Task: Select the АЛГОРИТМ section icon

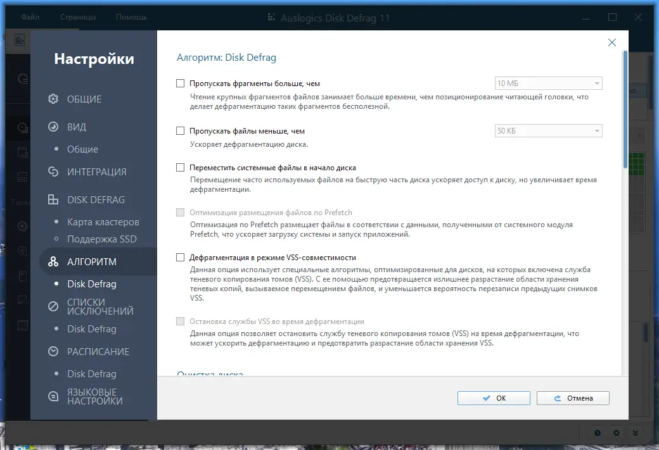Action: [x=53, y=261]
